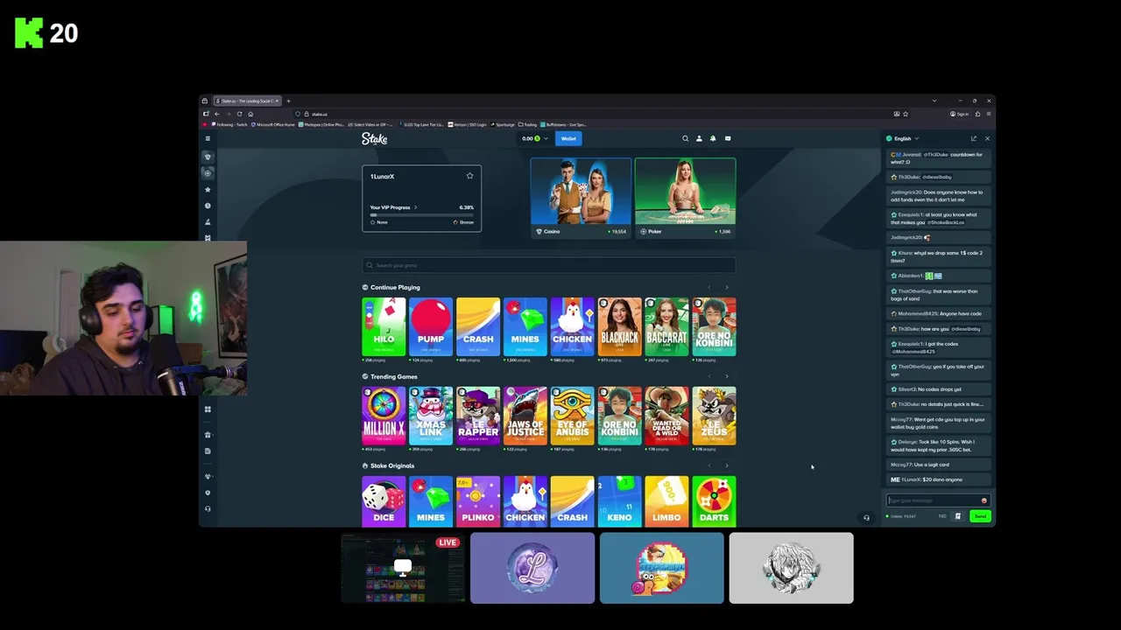Click the browser reload icon
The width and height of the screenshot is (1121, 630).
tap(239, 114)
